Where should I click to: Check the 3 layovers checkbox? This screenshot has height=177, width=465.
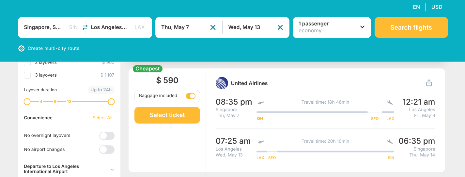click(27, 75)
